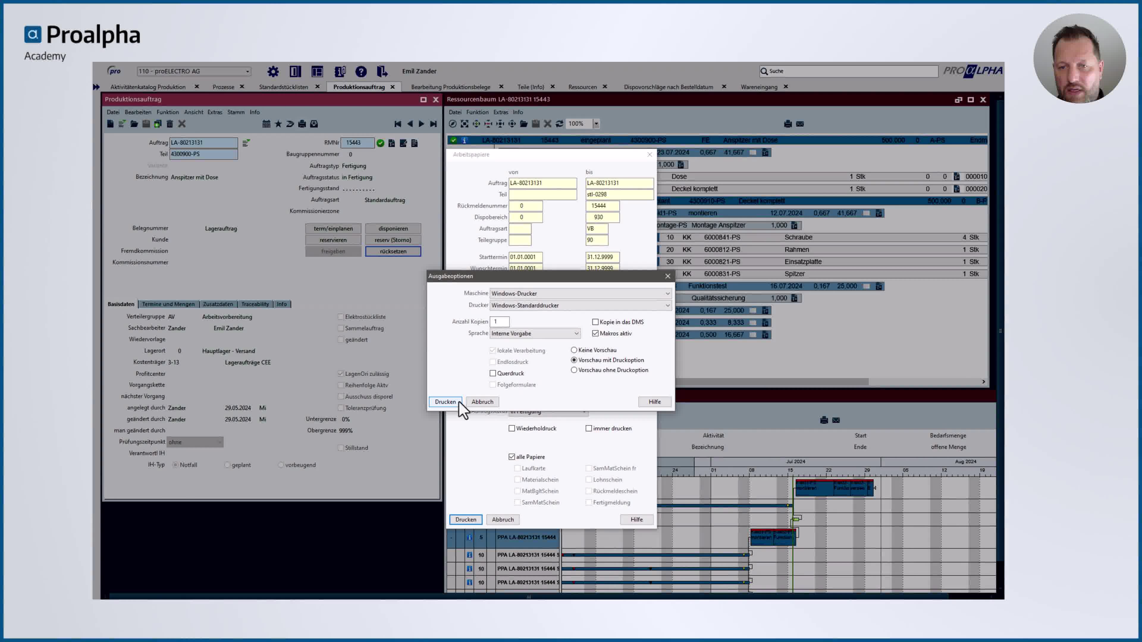Open the Sprache dropdown

535,333
